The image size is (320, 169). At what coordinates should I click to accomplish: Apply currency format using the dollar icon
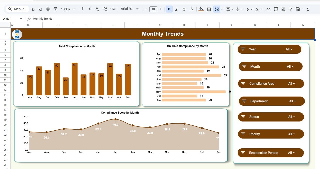point(82,9)
